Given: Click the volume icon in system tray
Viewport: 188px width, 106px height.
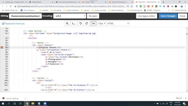Looking at the screenshot, I should tap(164, 104).
